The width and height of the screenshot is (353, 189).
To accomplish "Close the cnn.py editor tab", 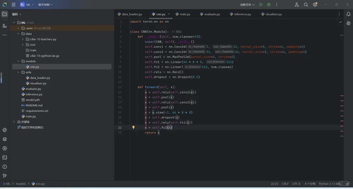I will click(x=169, y=14).
